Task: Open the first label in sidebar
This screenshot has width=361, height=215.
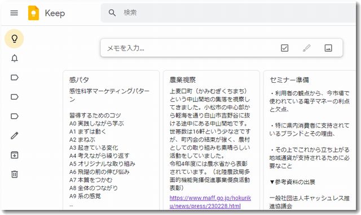Action: pos(15,78)
